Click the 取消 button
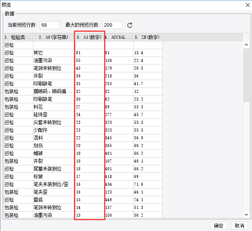 (x=239, y=226)
